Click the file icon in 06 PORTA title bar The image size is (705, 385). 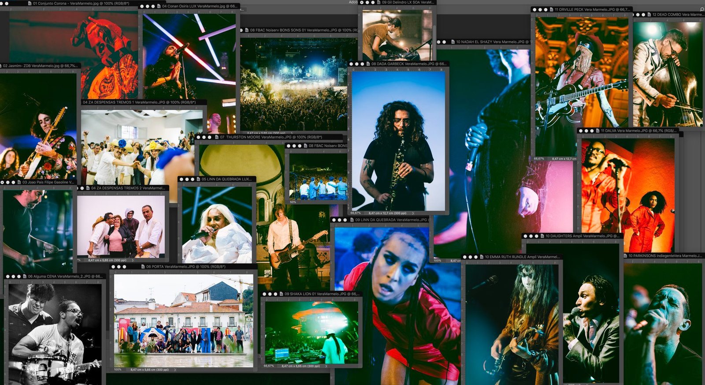(143, 267)
